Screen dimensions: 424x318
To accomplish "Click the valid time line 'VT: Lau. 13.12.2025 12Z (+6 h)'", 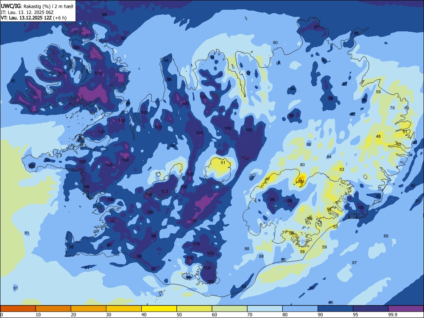I will click(x=33, y=18).
